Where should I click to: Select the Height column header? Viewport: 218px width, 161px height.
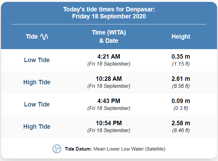click(181, 37)
